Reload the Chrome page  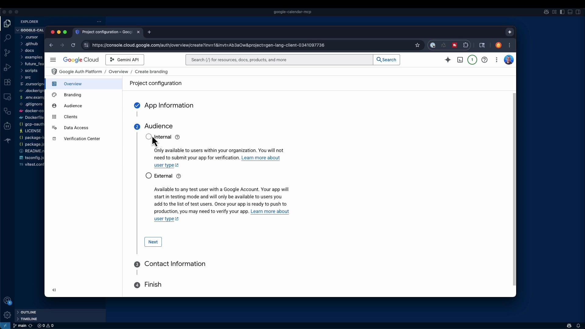tap(73, 45)
